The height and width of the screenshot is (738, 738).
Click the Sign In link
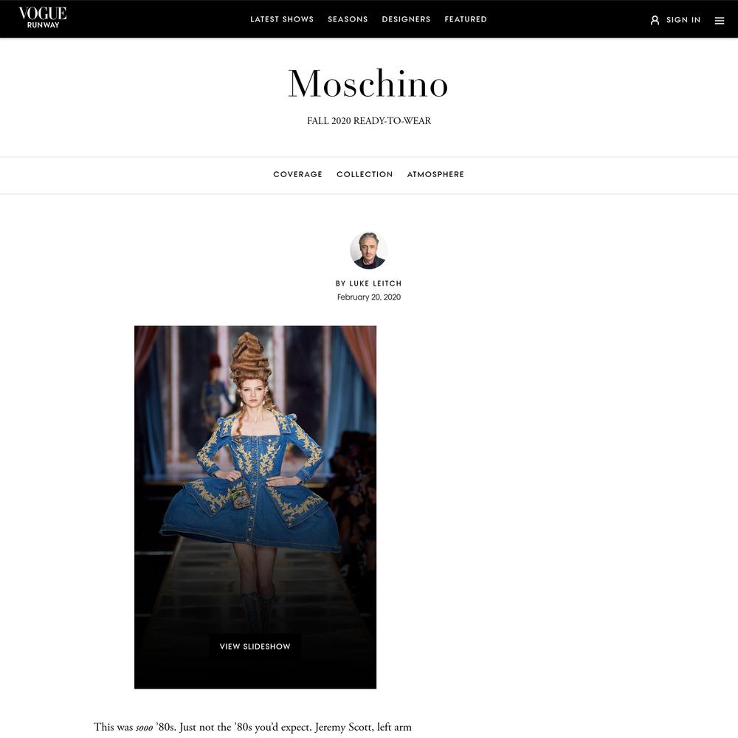pos(683,20)
